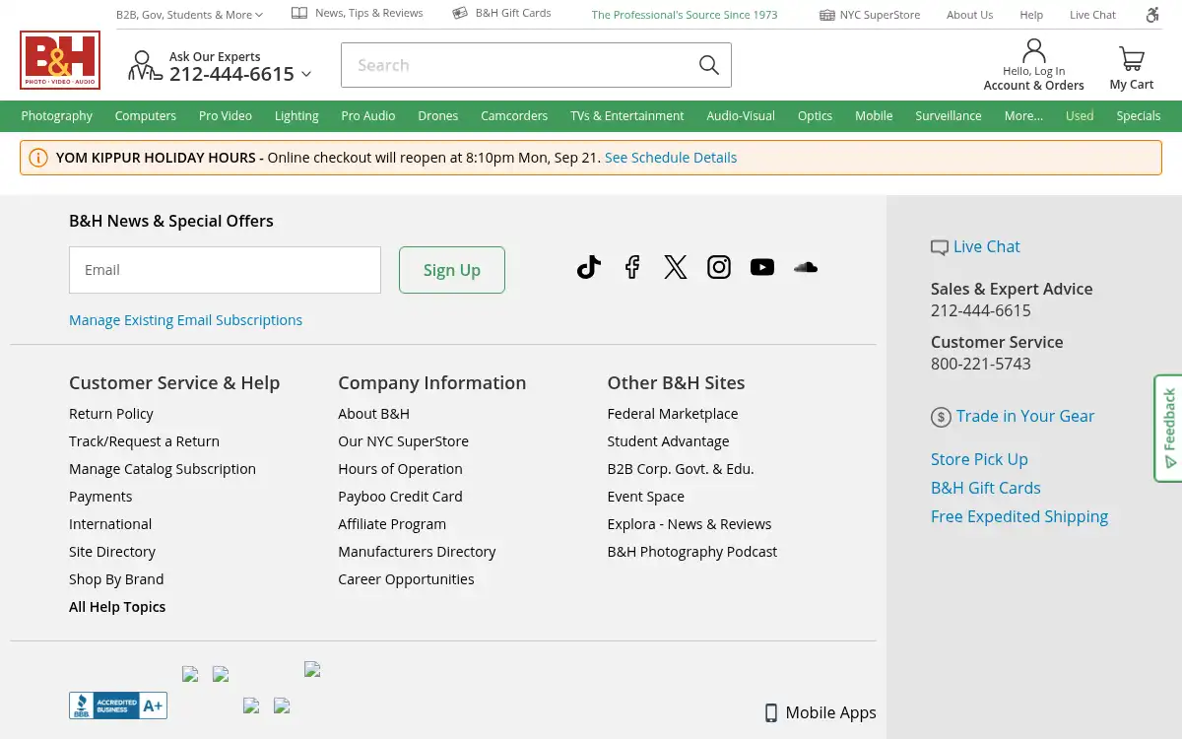Click the Ask Our Experts person icon
The image size is (1182, 739).
point(144,66)
